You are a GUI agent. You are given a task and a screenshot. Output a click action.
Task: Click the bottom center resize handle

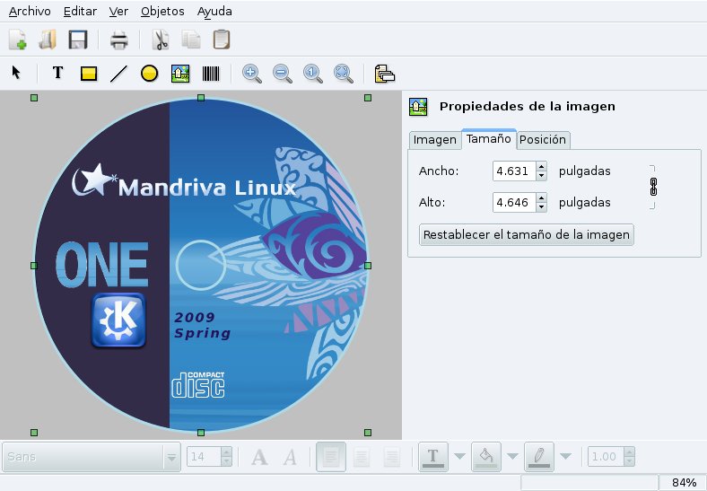tap(201, 433)
